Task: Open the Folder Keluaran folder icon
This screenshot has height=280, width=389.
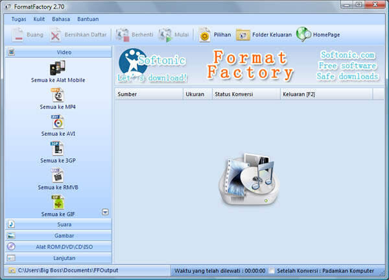Action: [243, 35]
